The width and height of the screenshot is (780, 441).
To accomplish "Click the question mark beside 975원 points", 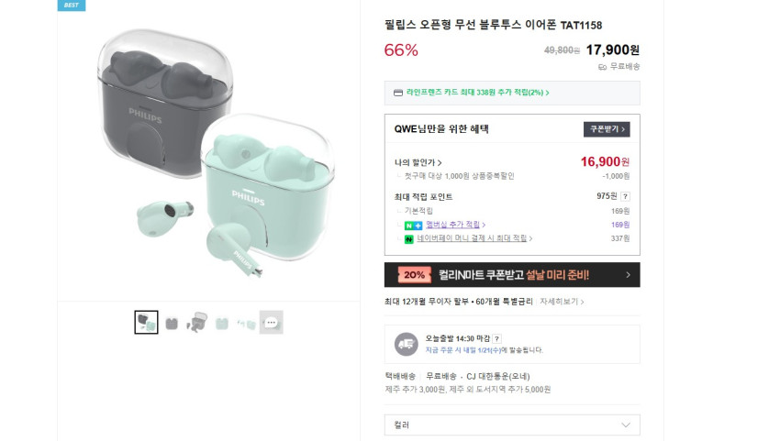I will [626, 196].
